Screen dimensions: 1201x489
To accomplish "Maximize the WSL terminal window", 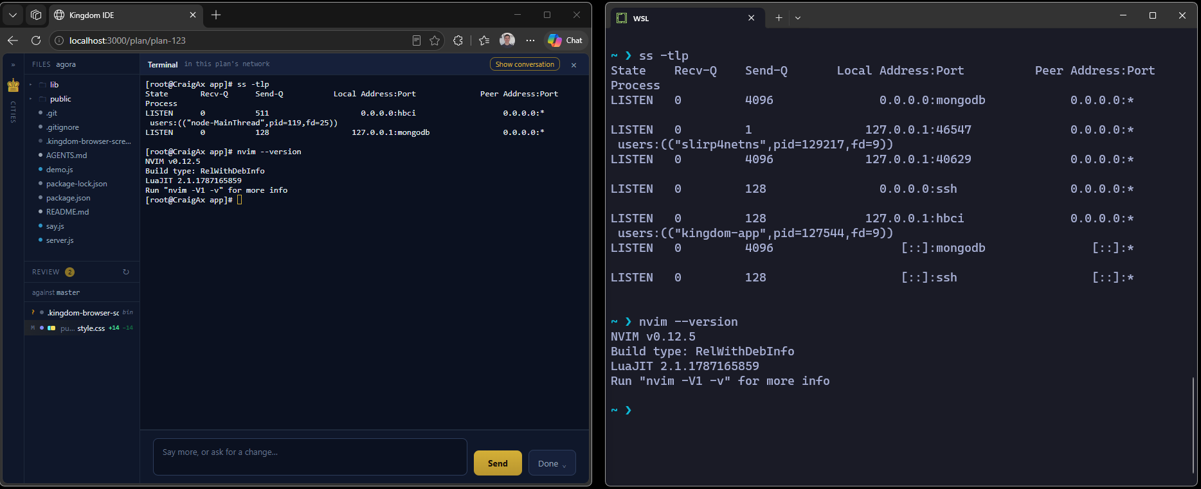I will pyautogui.click(x=1153, y=15).
